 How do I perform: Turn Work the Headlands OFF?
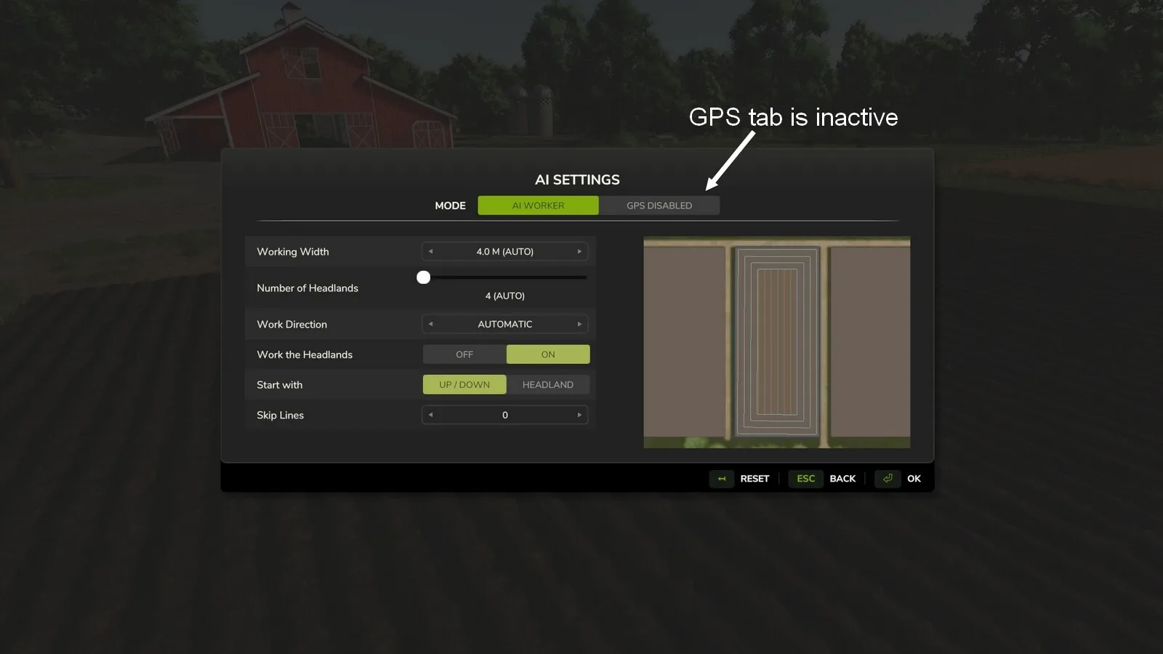coord(464,355)
